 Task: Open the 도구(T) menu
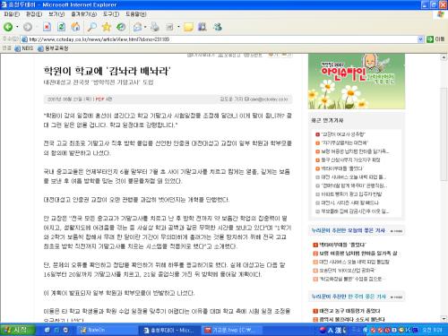111,14
